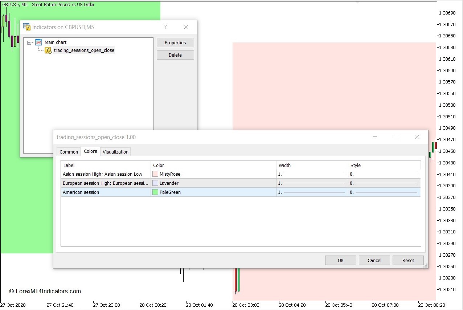Click the Lavender color name text
The width and height of the screenshot is (463, 310).
pyautogui.click(x=169, y=183)
